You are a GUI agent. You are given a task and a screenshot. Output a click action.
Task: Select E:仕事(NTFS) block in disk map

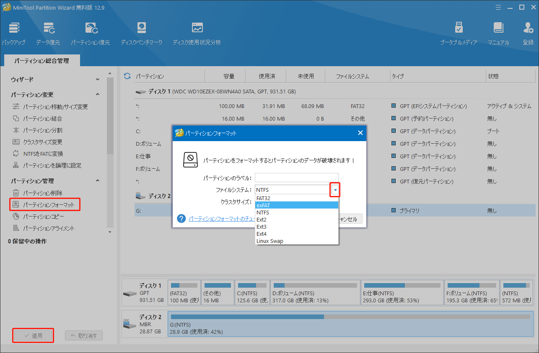tap(402, 293)
